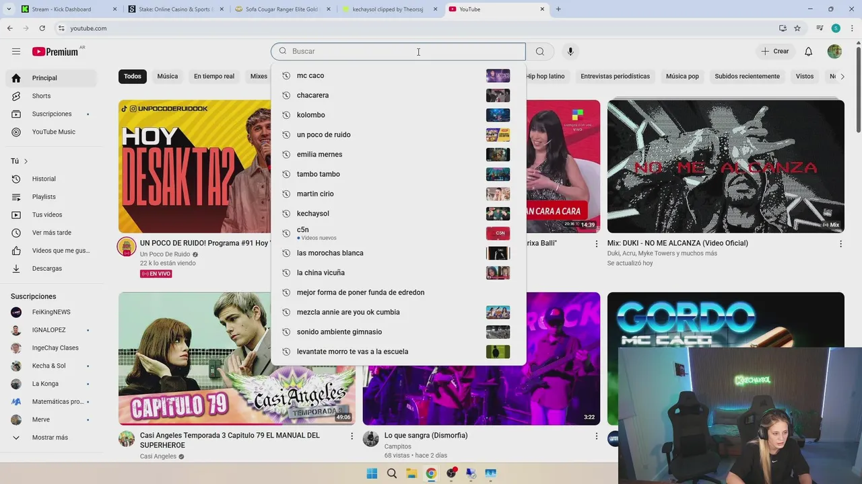
Task: Choose 'sonido ambiente gimnasio' suggestion
Action: (397, 332)
